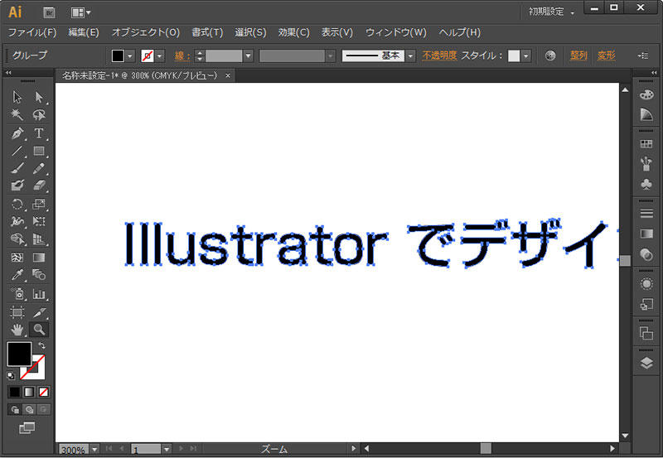Select the Paintbrush tool
Image resolution: width=663 pixels, height=458 pixels.
[17, 169]
